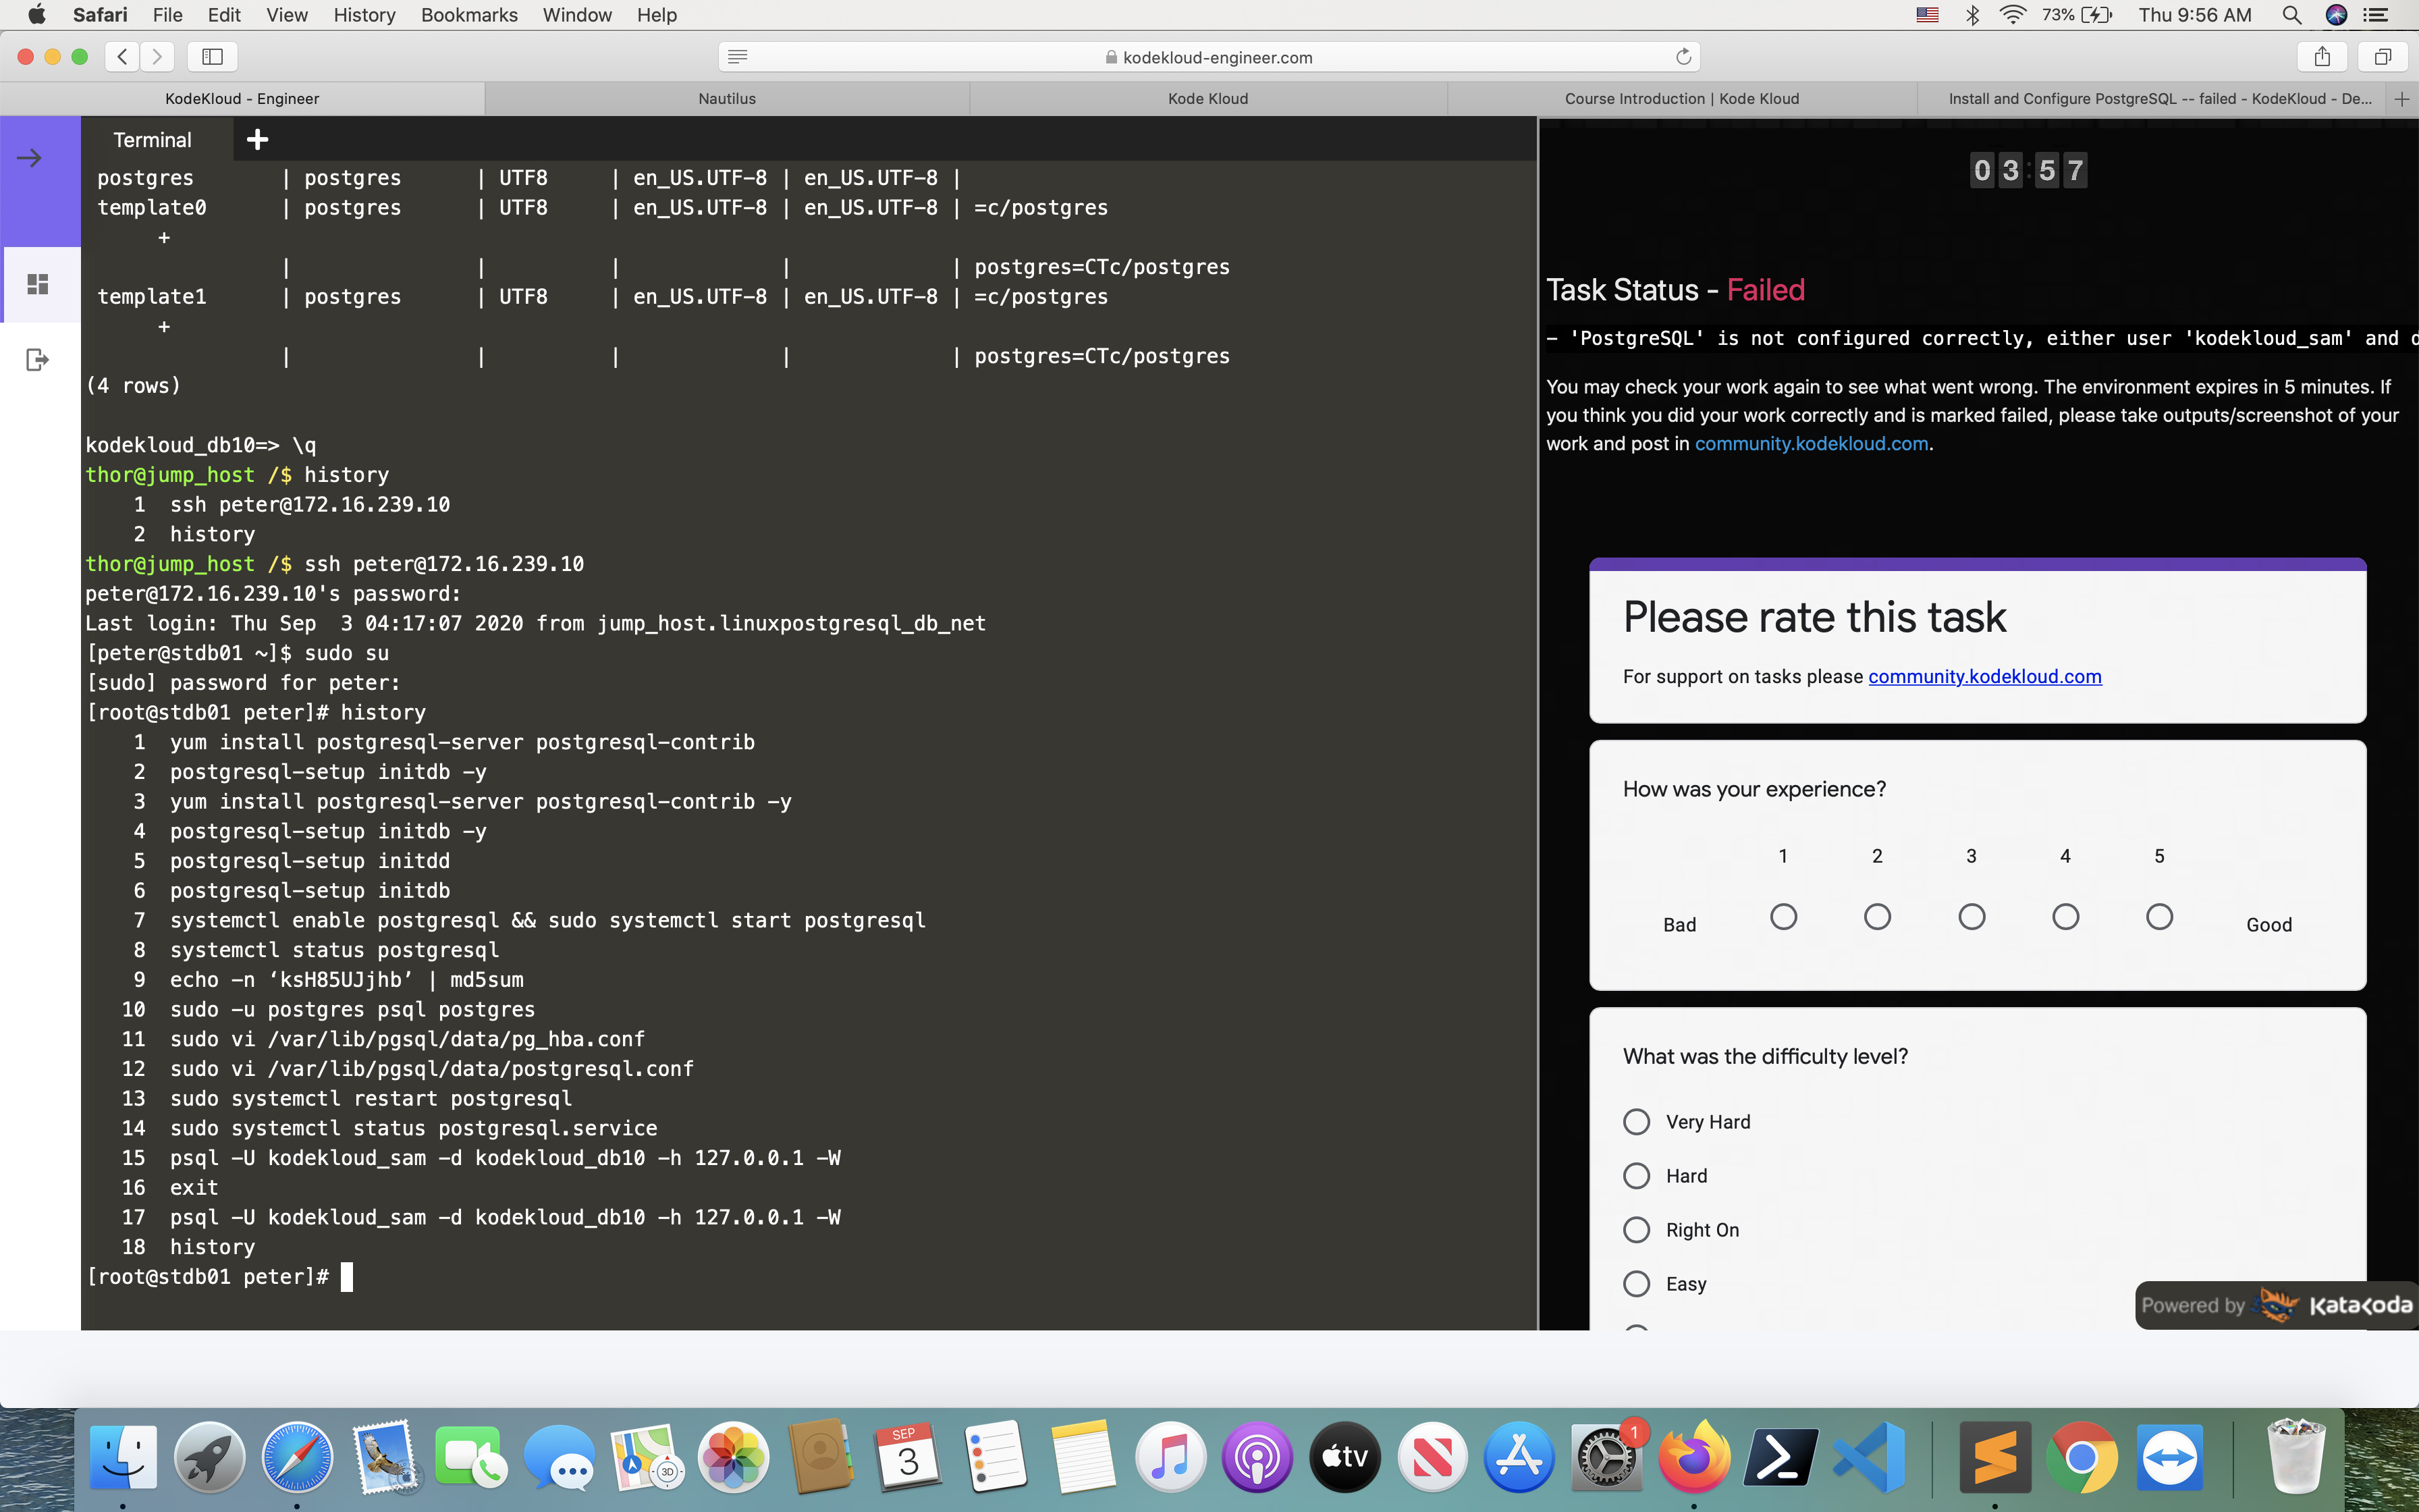Open the History menu
The image size is (2419, 1512).
[364, 15]
